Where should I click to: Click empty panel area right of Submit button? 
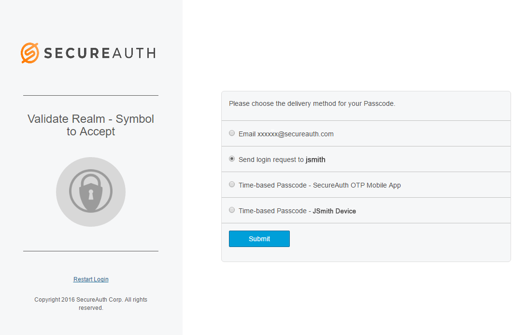point(396,239)
